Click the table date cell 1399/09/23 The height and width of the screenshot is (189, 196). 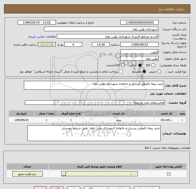(x=21, y=120)
